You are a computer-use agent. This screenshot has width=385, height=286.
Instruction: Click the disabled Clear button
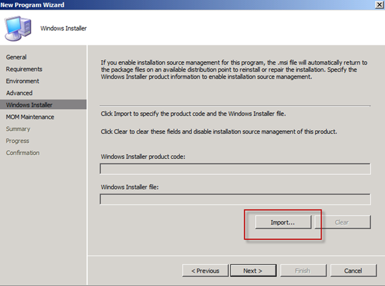(343, 222)
